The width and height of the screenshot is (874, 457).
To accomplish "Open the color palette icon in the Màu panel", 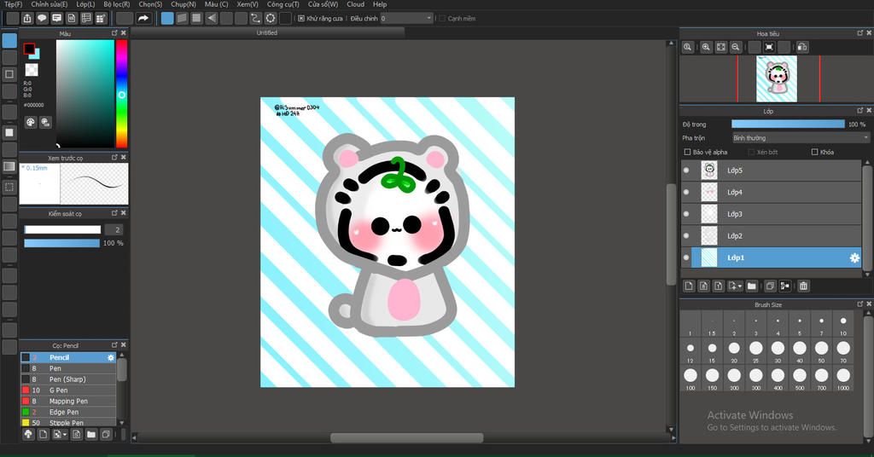I will pos(31,122).
